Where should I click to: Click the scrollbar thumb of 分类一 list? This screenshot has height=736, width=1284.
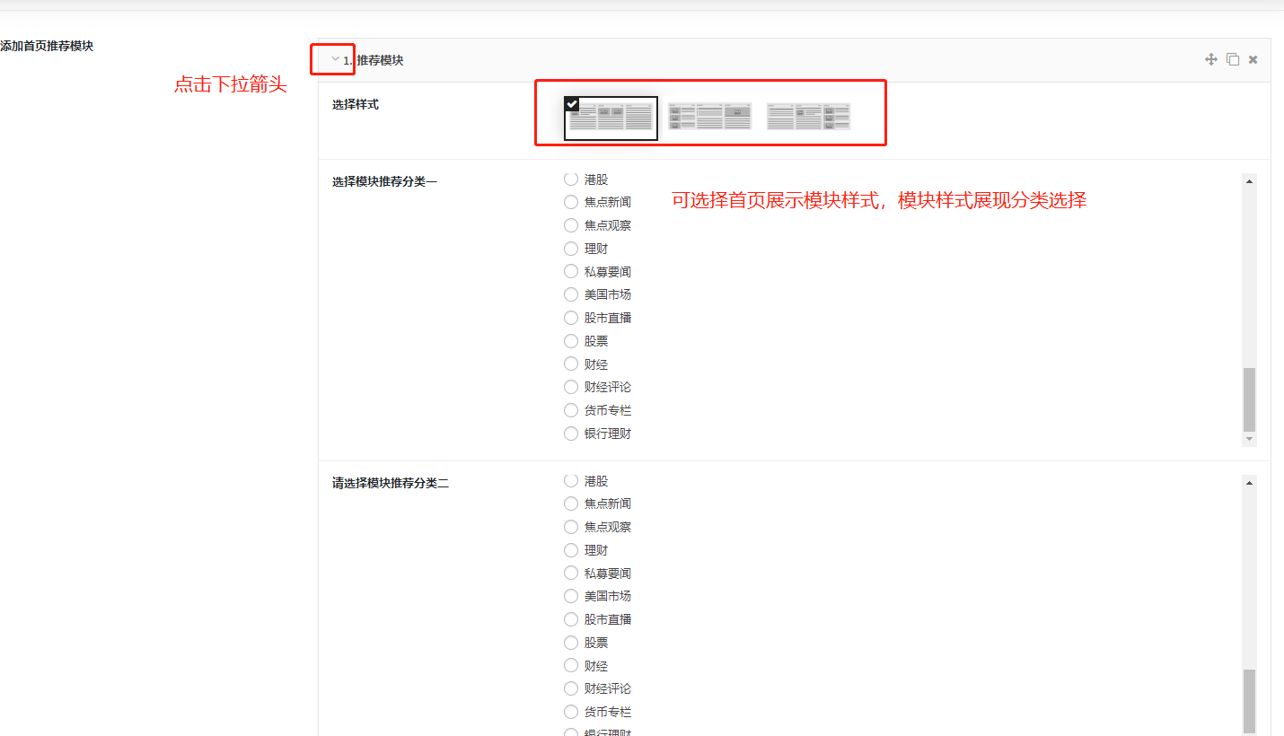1249,399
